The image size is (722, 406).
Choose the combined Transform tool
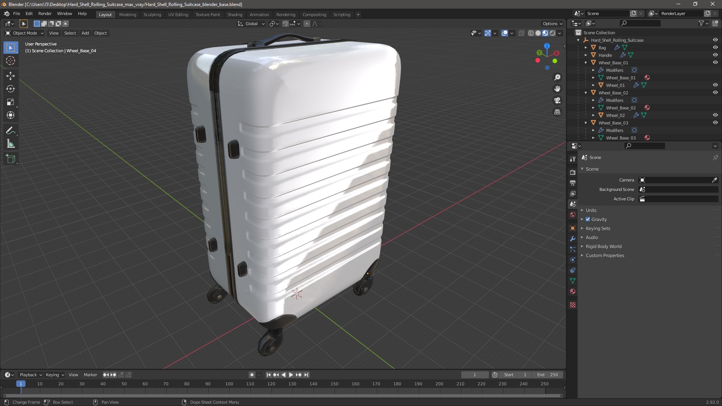click(11, 115)
